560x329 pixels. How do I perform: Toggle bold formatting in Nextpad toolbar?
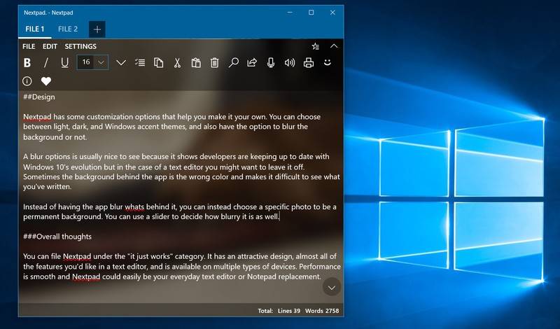point(27,63)
